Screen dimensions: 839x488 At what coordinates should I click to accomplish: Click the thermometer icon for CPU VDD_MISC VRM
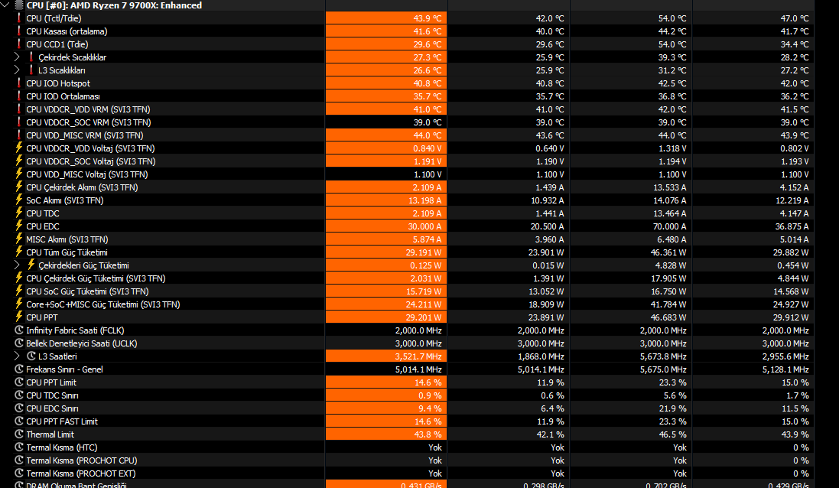(19, 135)
